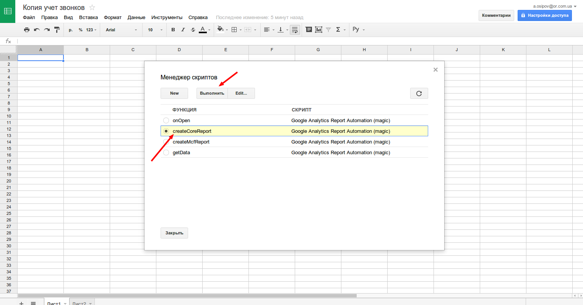The width and height of the screenshot is (583, 305).
Task: Expand the font size dropdown
Action: 155,30
